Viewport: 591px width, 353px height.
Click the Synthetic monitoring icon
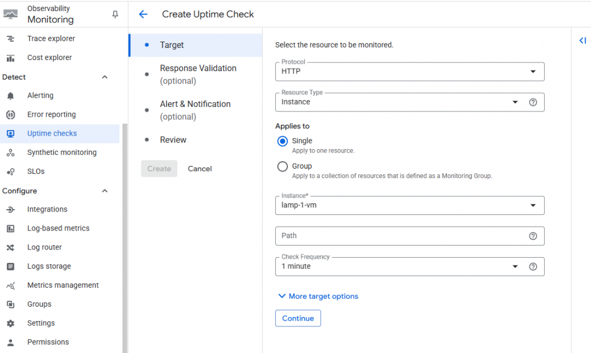tap(10, 153)
